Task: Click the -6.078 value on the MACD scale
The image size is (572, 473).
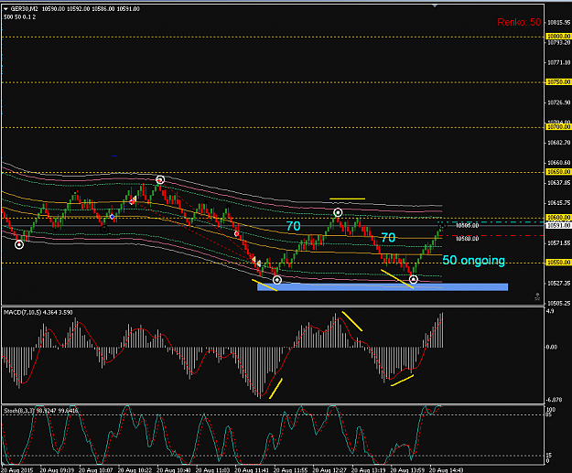Action: click(x=554, y=400)
